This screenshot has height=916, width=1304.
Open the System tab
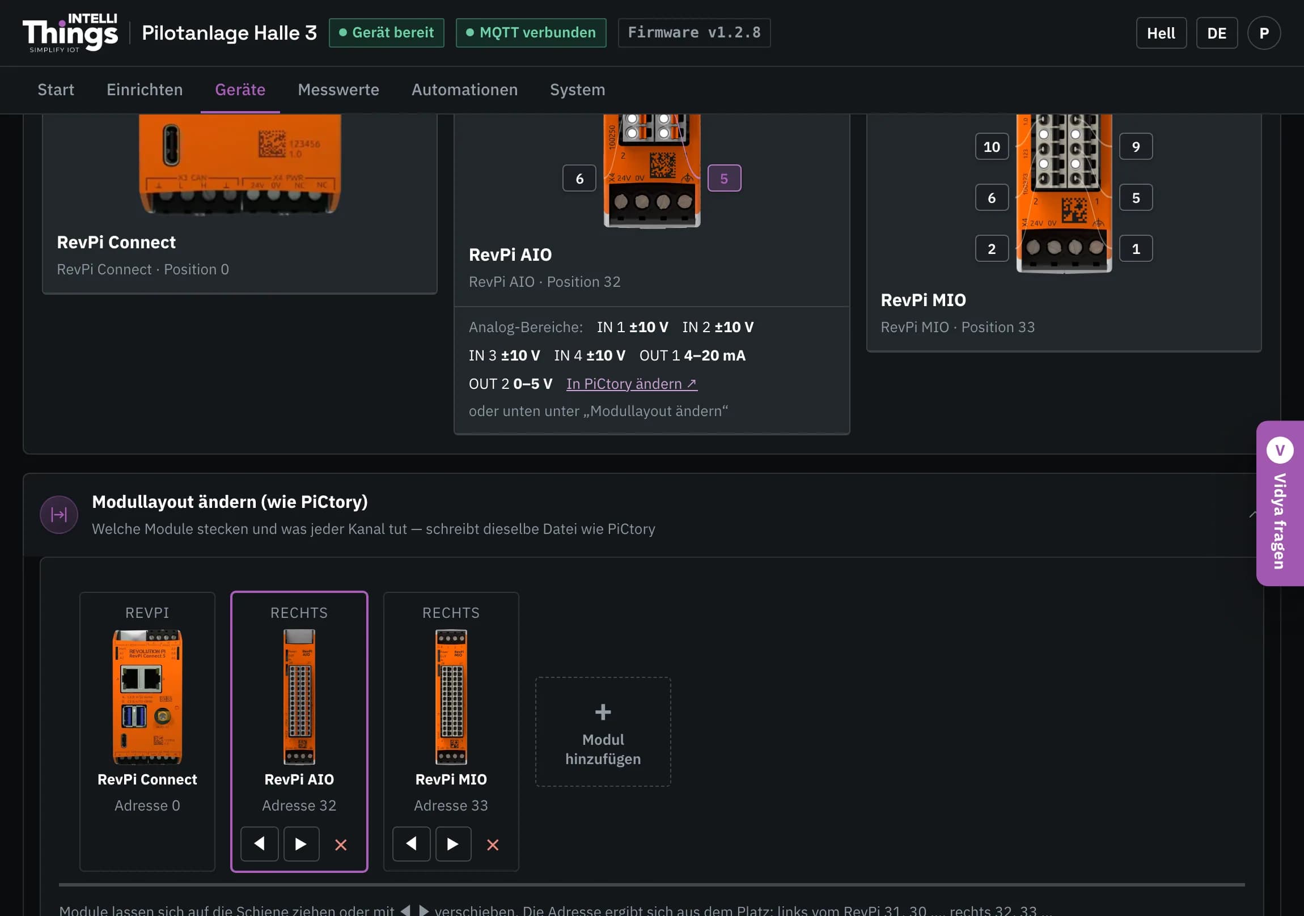click(578, 90)
